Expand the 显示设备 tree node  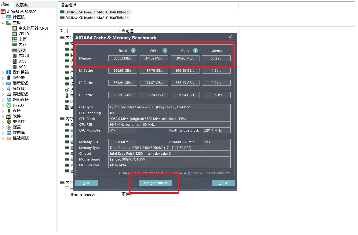(3, 83)
